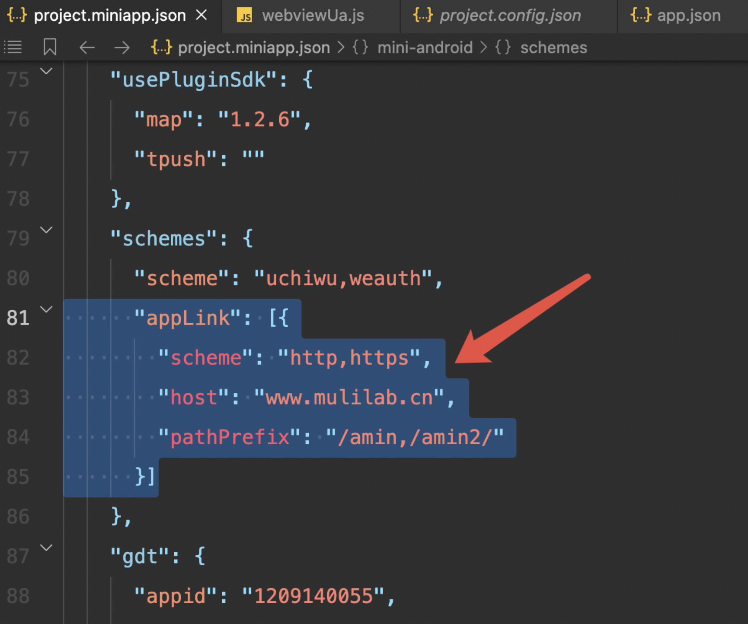Fold the appLink array at line 81
The width and height of the screenshot is (748, 624).
tap(46, 309)
